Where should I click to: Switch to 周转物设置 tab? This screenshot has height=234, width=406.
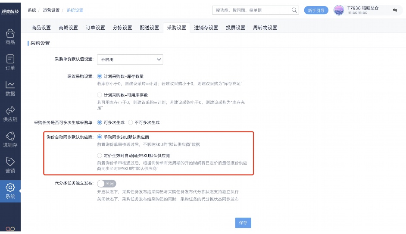point(265,28)
